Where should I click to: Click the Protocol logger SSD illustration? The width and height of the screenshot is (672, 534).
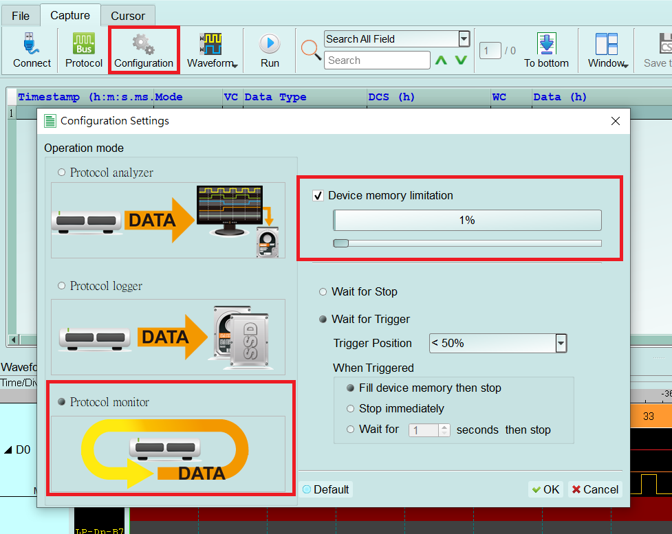pyautogui.click(x=168, y=337)
